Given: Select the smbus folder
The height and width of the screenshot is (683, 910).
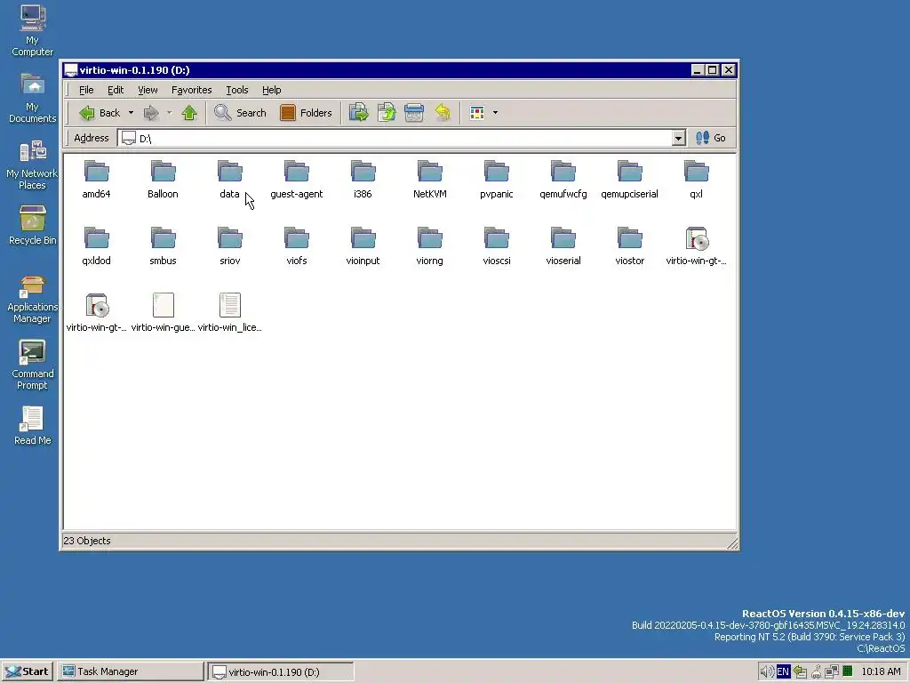Looking at the screenshot, I should click(164, 247).
